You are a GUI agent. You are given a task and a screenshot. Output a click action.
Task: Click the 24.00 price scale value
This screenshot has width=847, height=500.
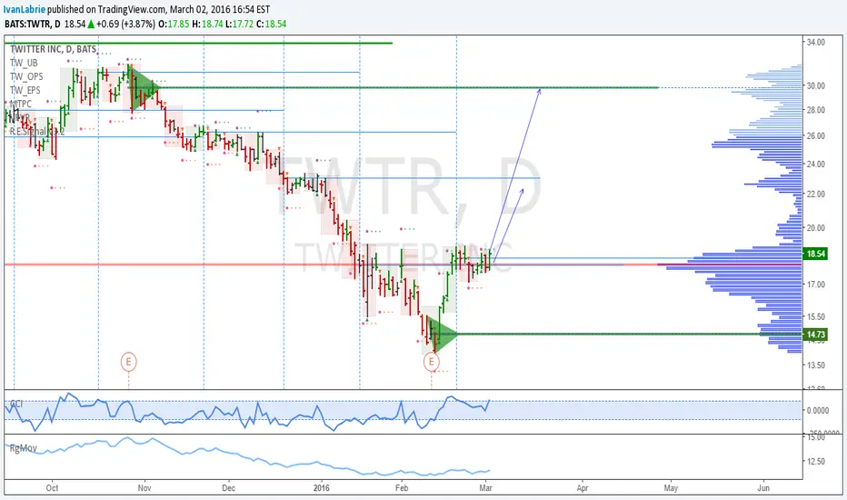pos(816,164)
